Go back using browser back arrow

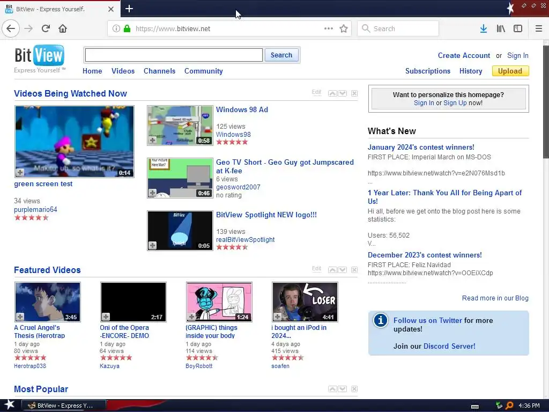point(11,28)
